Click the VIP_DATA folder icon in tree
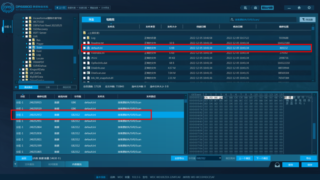 [x=27, y=73]
